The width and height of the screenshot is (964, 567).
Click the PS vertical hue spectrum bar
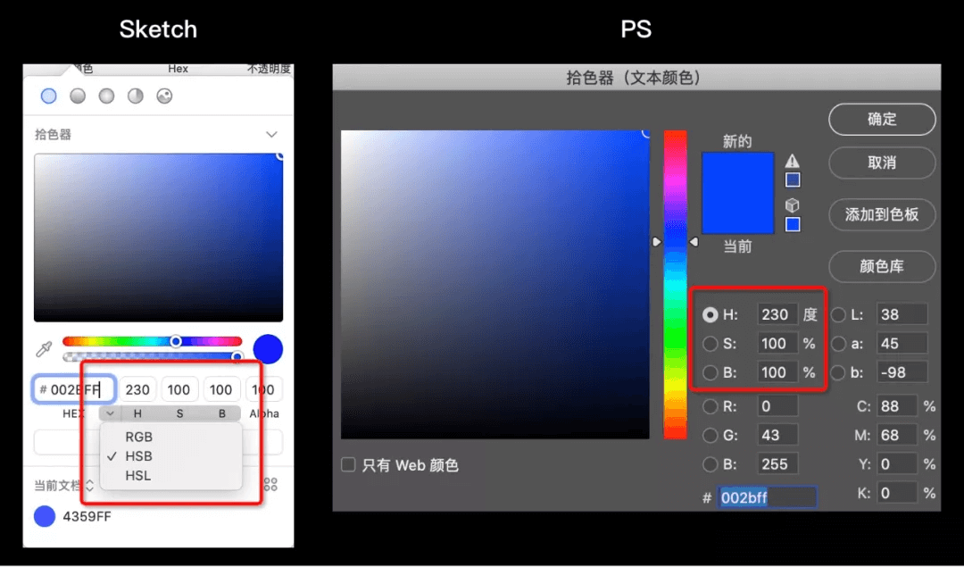pyautogui.click(x=675, y=284)
